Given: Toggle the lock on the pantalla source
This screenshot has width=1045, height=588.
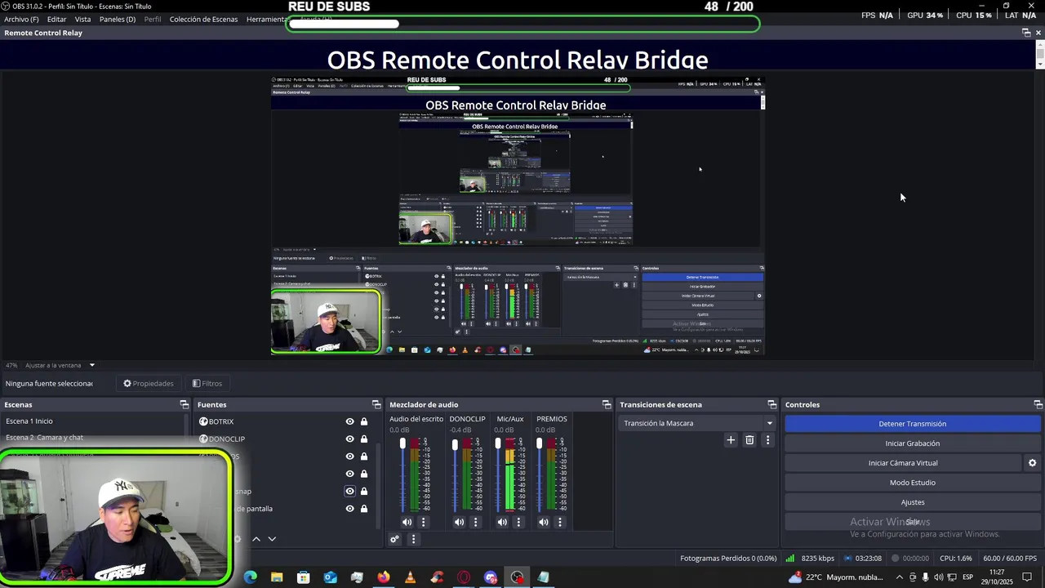Looking at the screenshot, I should tap(364, 508).
